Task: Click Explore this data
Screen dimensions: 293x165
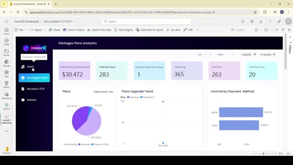Action: [x=99, y=30]
